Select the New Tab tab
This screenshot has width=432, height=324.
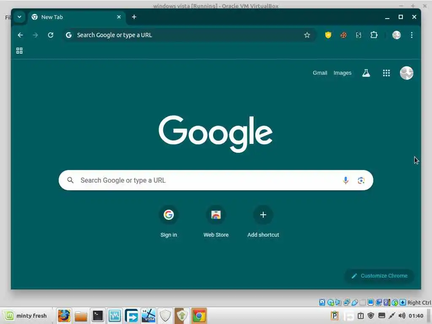(77, 17)
